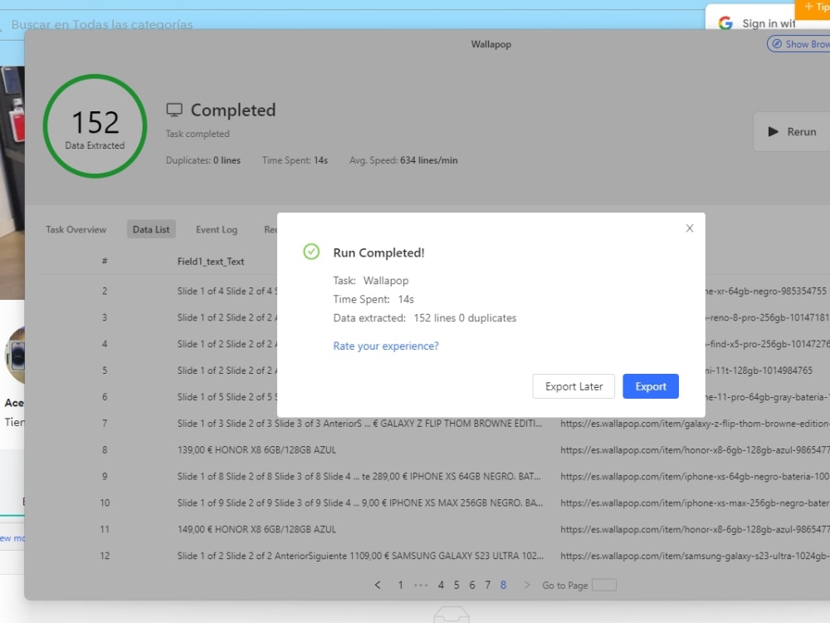Screen dimensions: 830x623
Task: Go to next page arrow
Action: pos(527,585)
